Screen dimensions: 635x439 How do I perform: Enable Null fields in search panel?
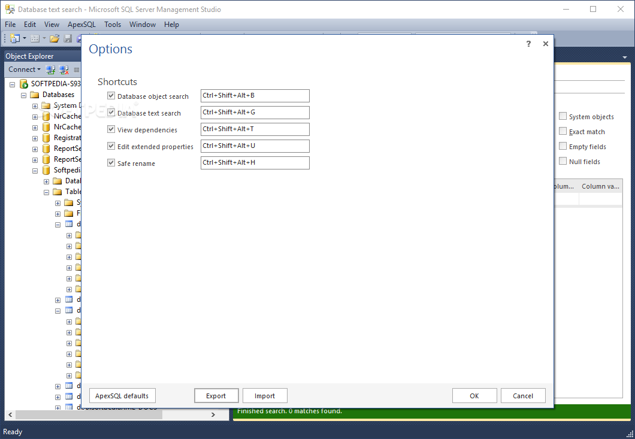click(x=563, y=161)
